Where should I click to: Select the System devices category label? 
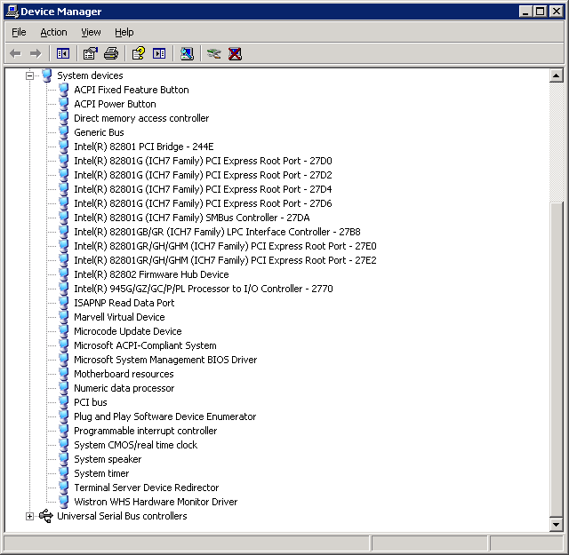[x=90, y=75]
